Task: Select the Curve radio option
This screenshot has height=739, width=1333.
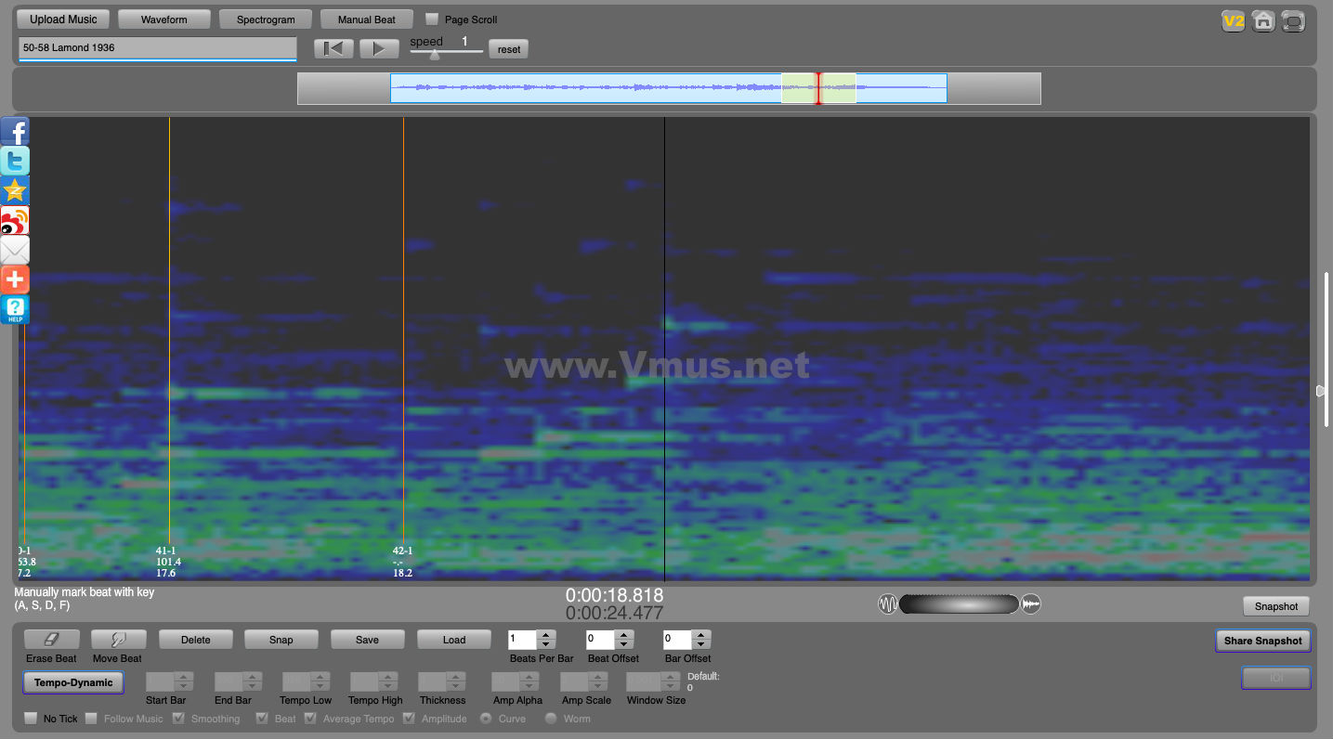Action: (x=485, y=719)
